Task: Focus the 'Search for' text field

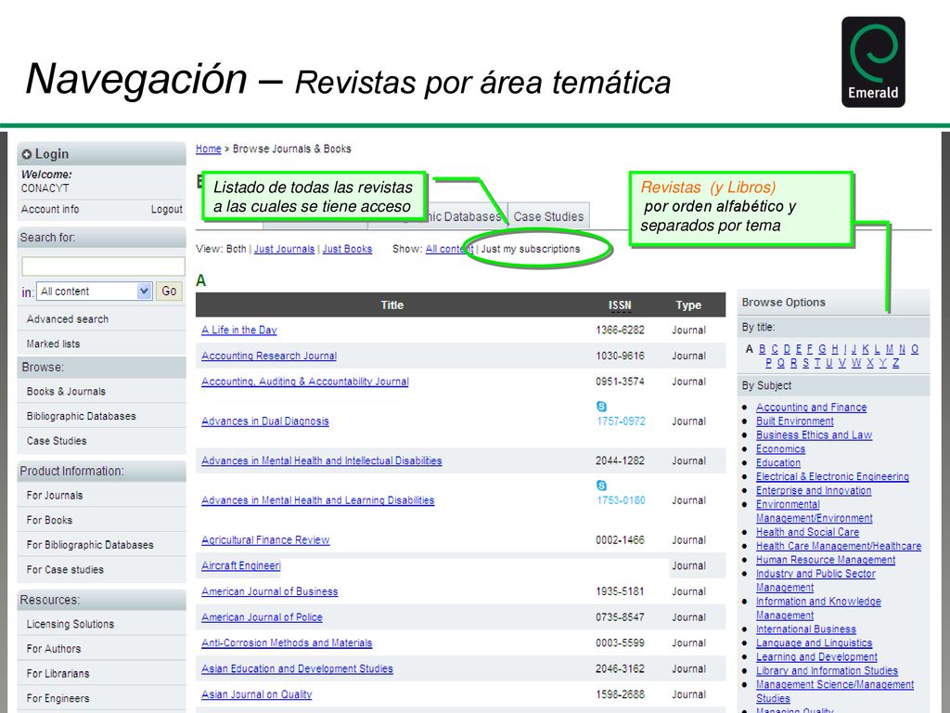Action: [103, 266]
